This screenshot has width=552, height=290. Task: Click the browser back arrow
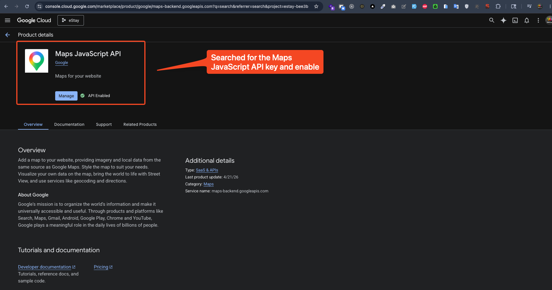pyautogui.click(x=6, y=6)
